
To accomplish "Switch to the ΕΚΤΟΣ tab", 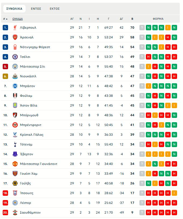I will point(55,9).
